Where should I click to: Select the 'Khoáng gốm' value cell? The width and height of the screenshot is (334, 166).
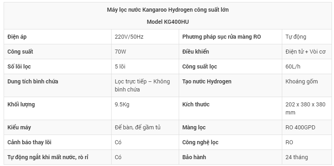[x=301, y=81]
